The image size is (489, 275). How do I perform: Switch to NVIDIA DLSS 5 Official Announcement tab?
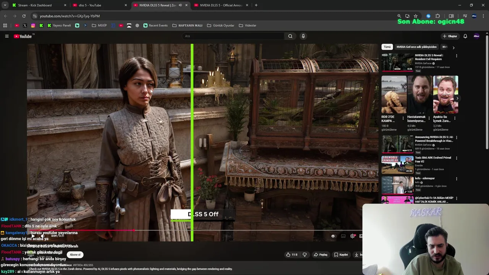click(221, 5)
